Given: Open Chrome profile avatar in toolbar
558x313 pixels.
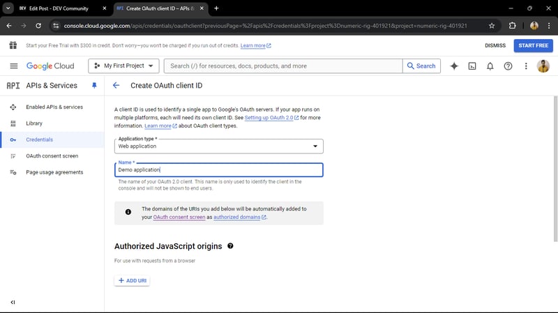Looking at the screenshot, I should pos(534,26).
